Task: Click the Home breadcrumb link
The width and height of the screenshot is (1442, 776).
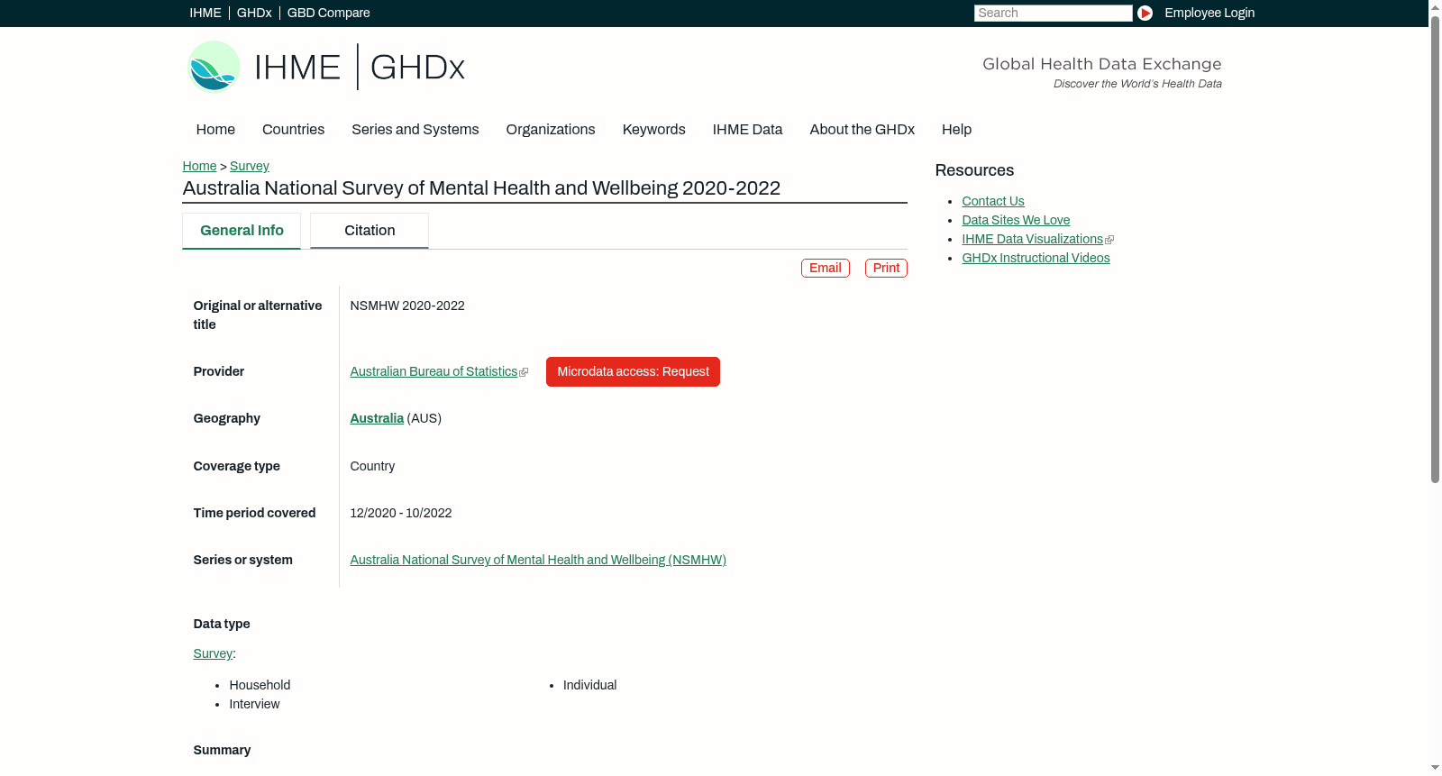Action: [x=199, y=166]
